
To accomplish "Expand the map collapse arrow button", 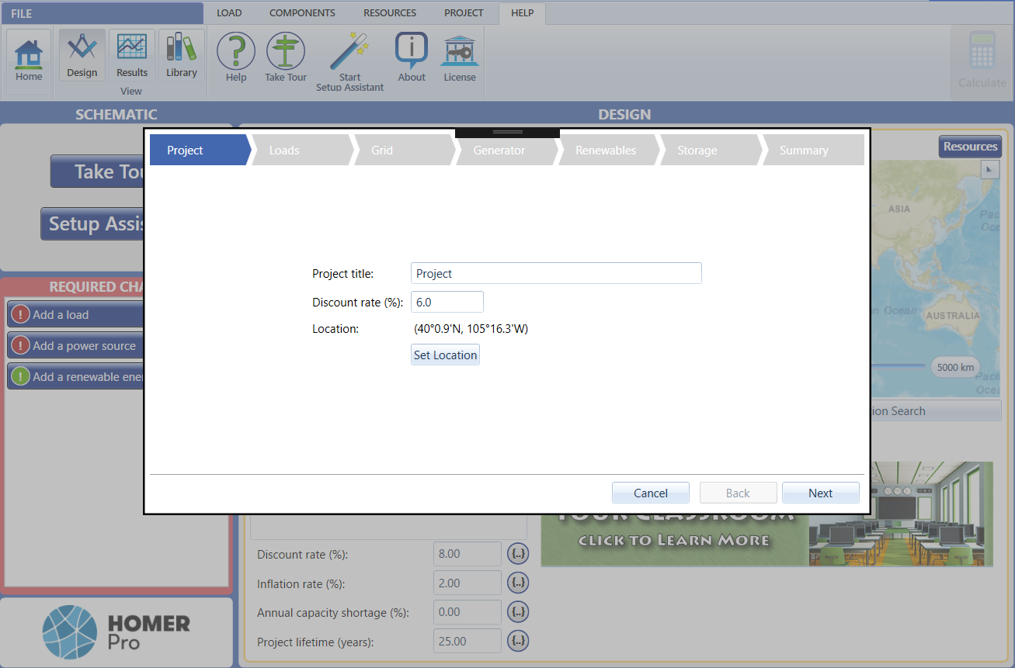I will [989, 170].
